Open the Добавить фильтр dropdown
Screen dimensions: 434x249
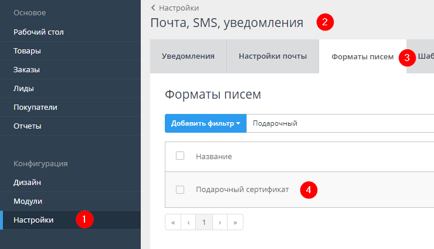206,123
